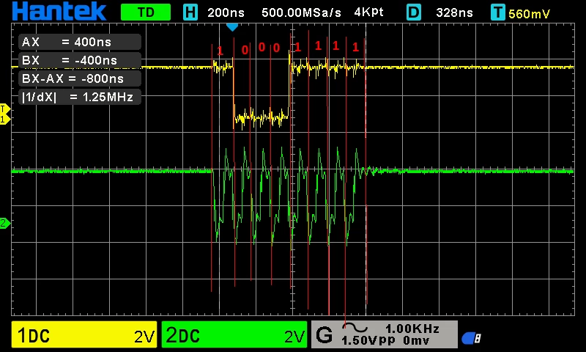Click the yellow channel 1 ground marker
Image resolution: width=586 pixels, height=352 pixels.
4,120
